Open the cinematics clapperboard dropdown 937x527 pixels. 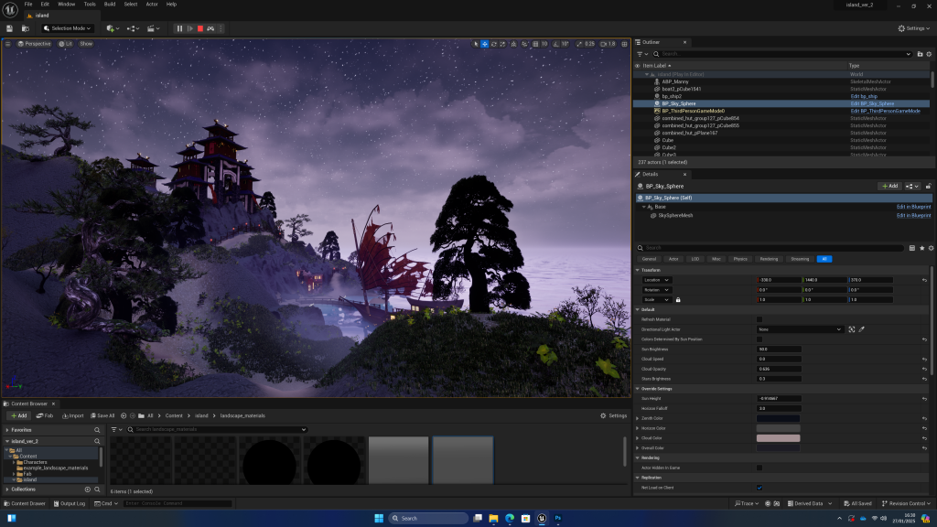(153, 28)
